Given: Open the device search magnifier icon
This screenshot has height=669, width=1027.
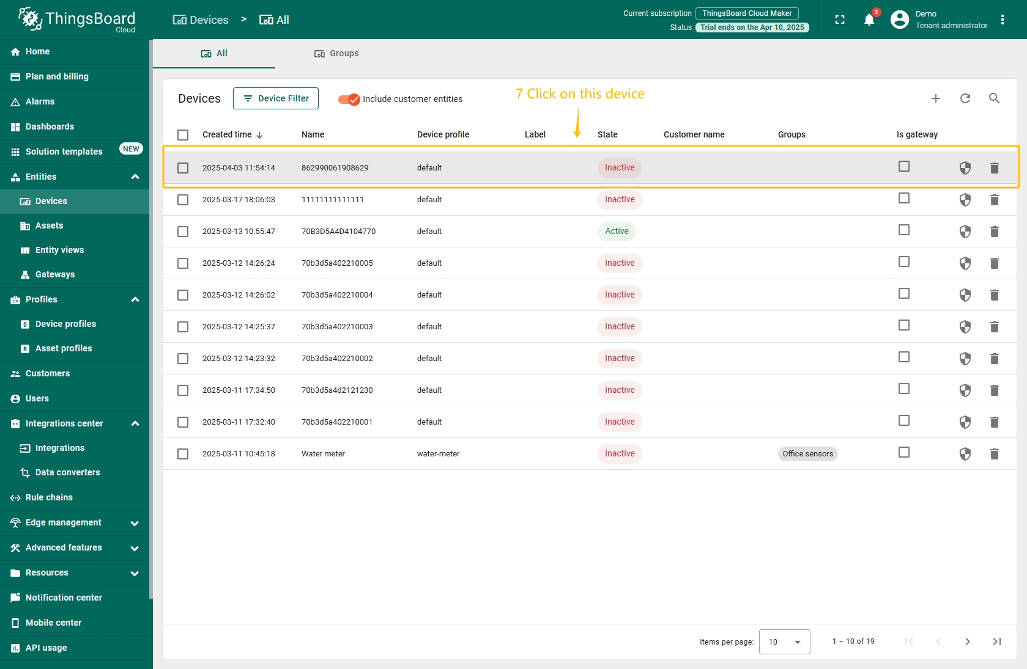Looking at the screenshot, I should pos(994,98).
